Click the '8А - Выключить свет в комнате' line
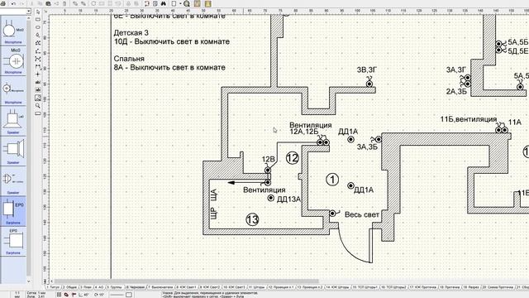The height and width of the screenshot is (298, 529). click(169, 68)
